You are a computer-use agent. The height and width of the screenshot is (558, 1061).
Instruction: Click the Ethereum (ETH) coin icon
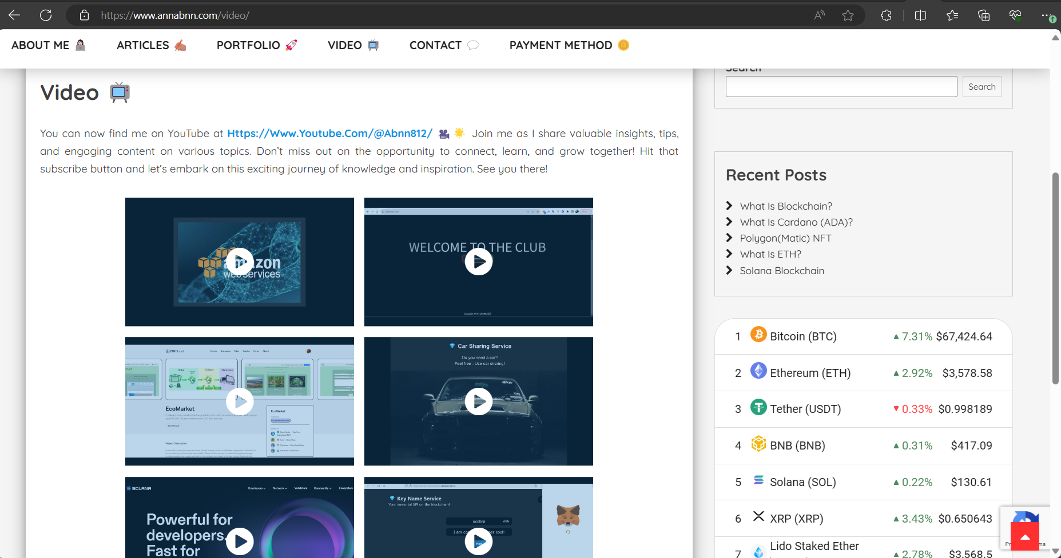758,371
